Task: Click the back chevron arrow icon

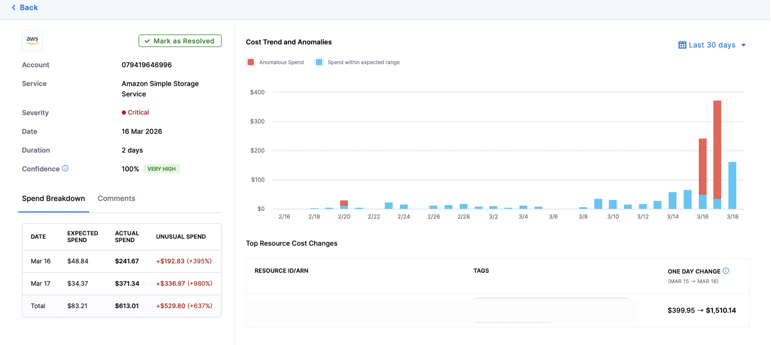Action: (x=14, y=7)
